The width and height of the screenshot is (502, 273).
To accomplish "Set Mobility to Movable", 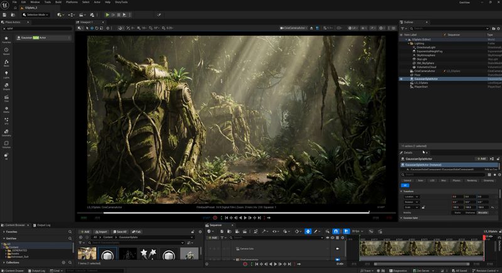I will [x=483, y=213].
